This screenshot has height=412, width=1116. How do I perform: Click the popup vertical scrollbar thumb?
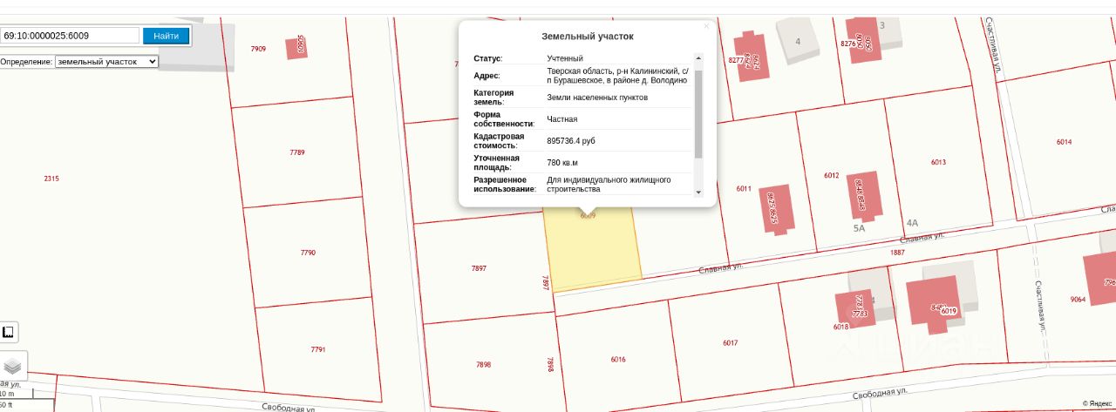tap(697, 114)
